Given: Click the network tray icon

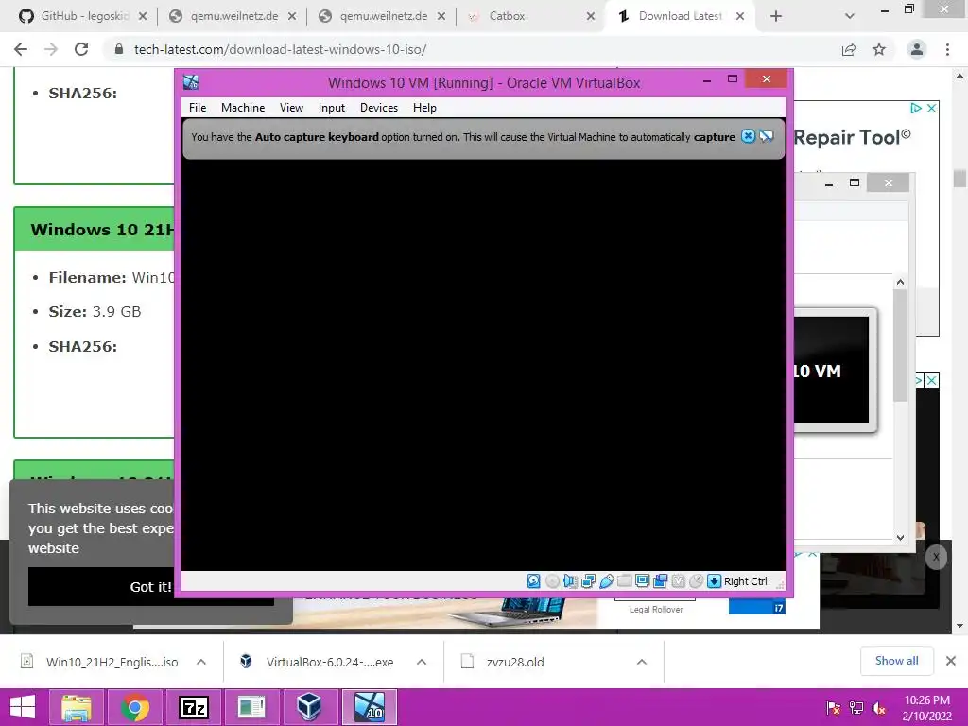Looking at the screenshot, I should [856, 707].
